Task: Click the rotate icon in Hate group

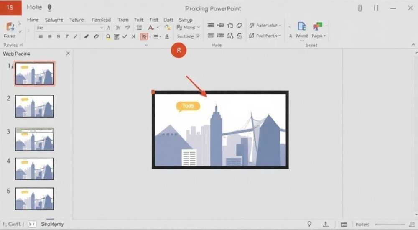Action: point(240,26)
